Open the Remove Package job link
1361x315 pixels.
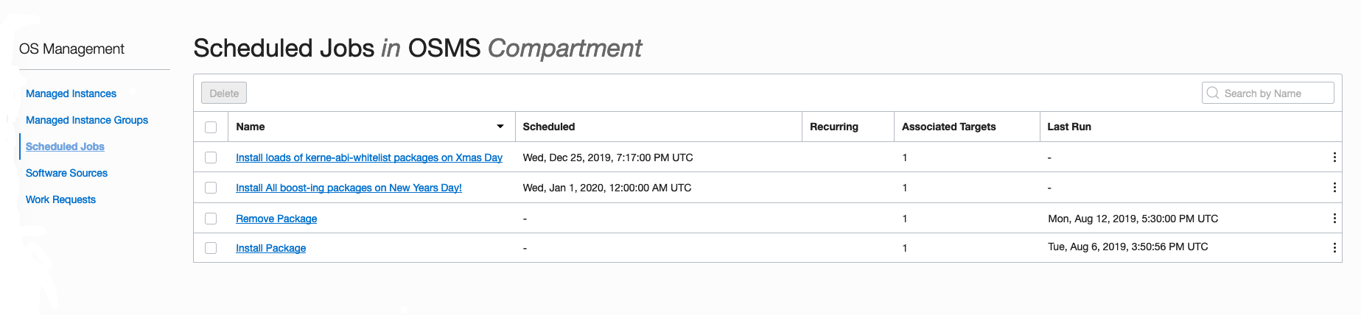[x=276, y=219]
